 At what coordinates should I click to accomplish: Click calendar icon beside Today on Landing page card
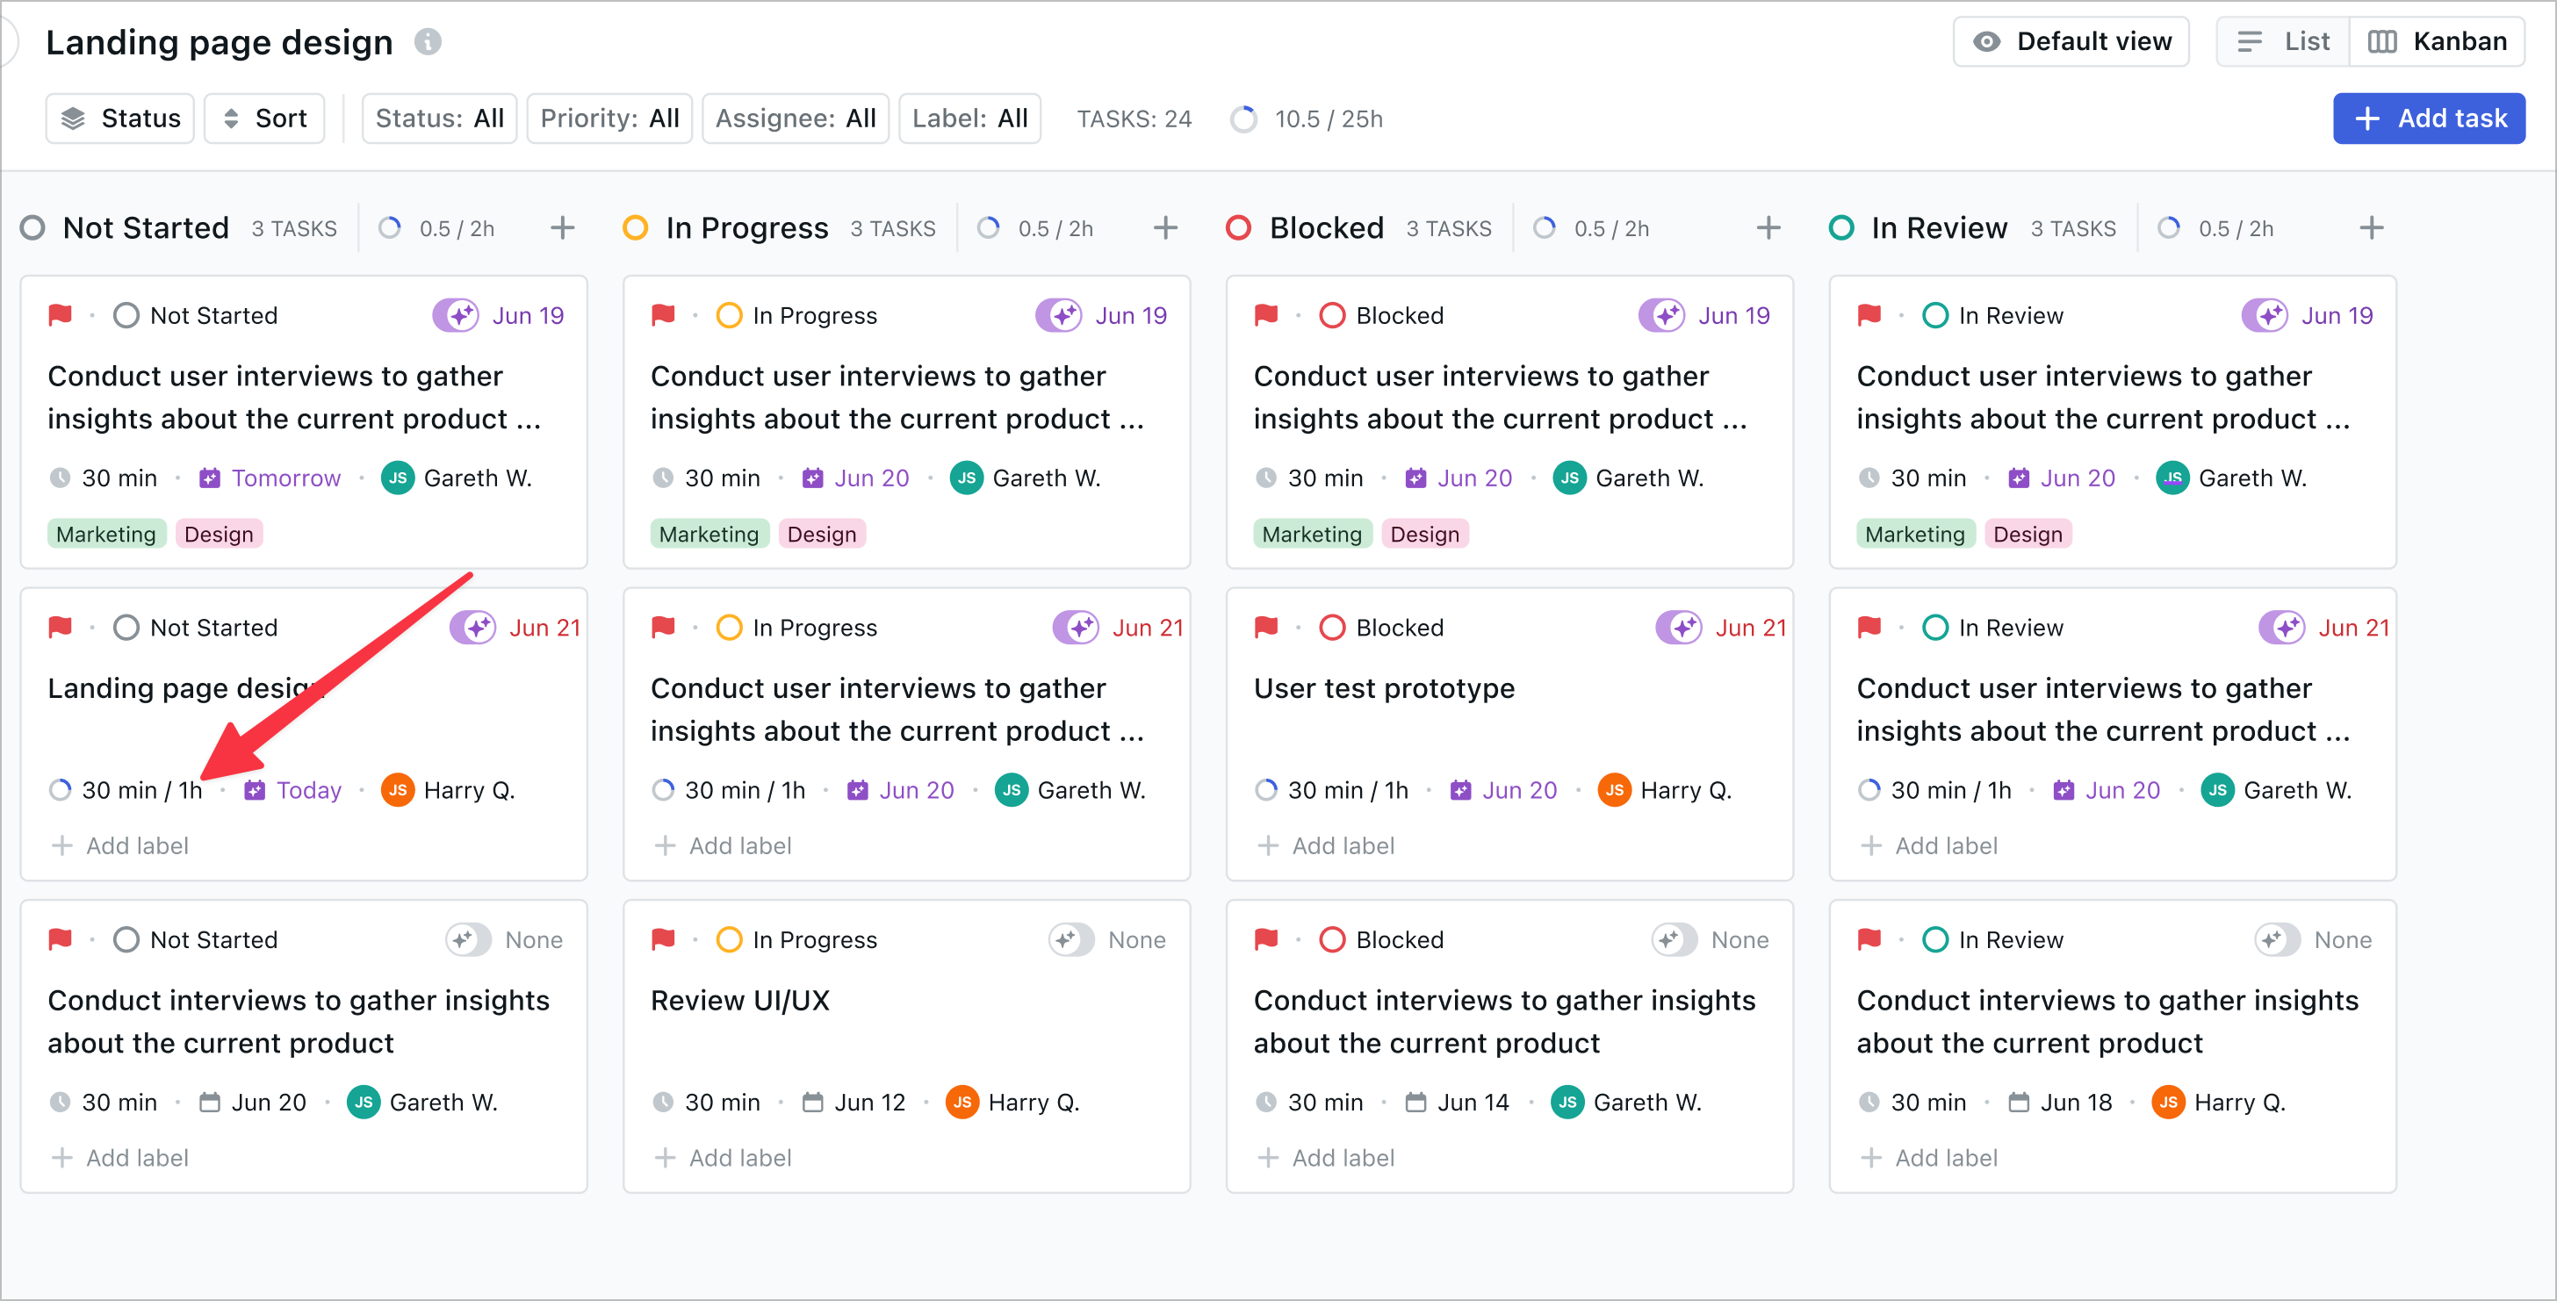coord(256,790)
